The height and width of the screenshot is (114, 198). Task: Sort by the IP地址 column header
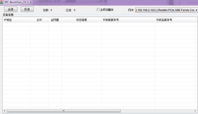pyautogui.click(x=16, y=20)
